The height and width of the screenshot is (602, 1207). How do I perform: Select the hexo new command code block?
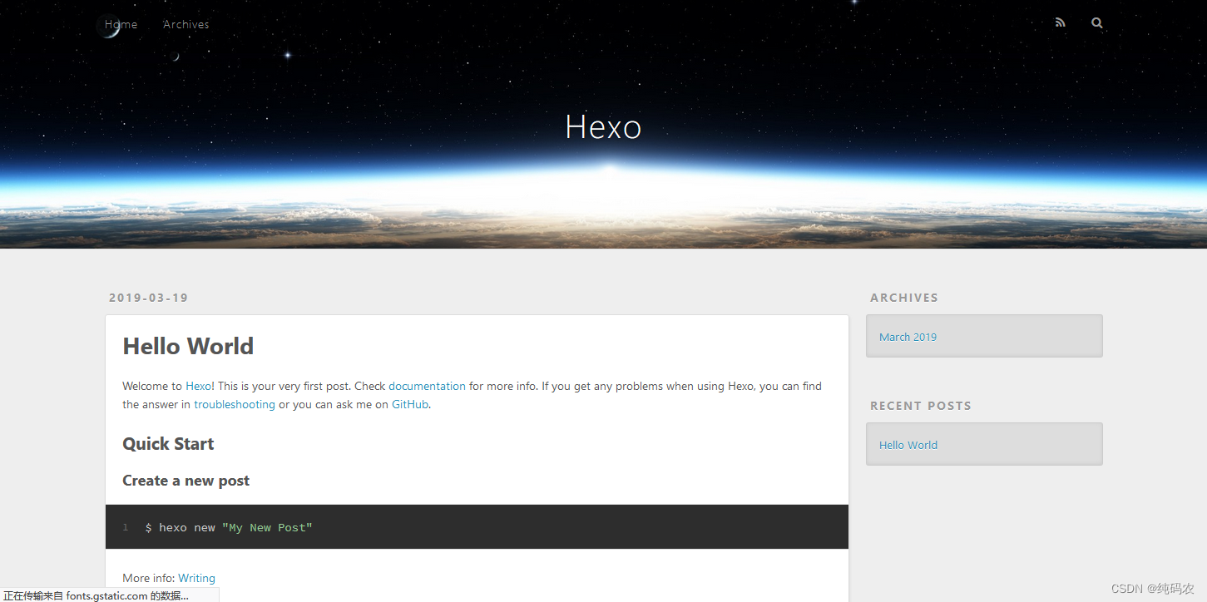[x=229, y=526]
